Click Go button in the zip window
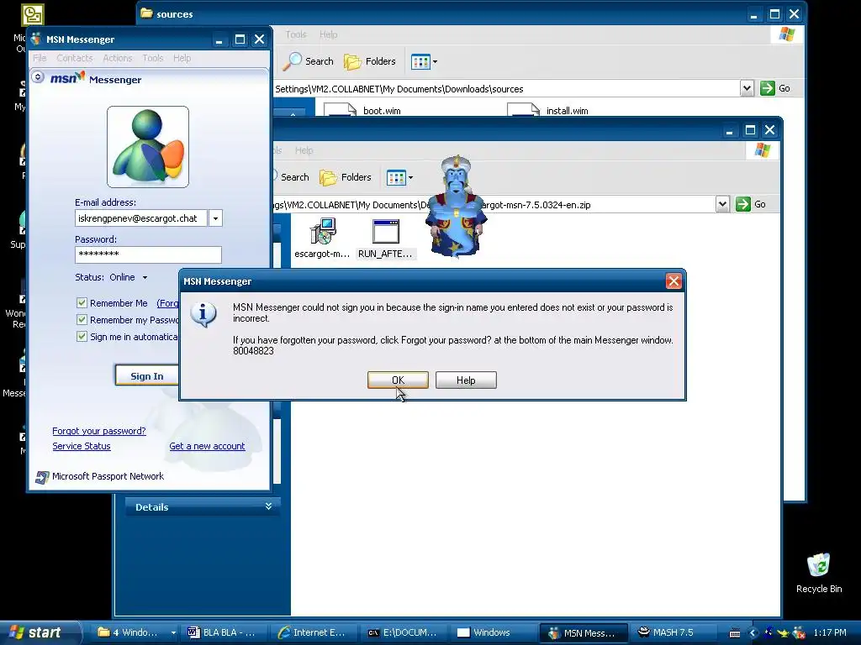Screen dimensions: 861x645 click(x=751, y=204)
